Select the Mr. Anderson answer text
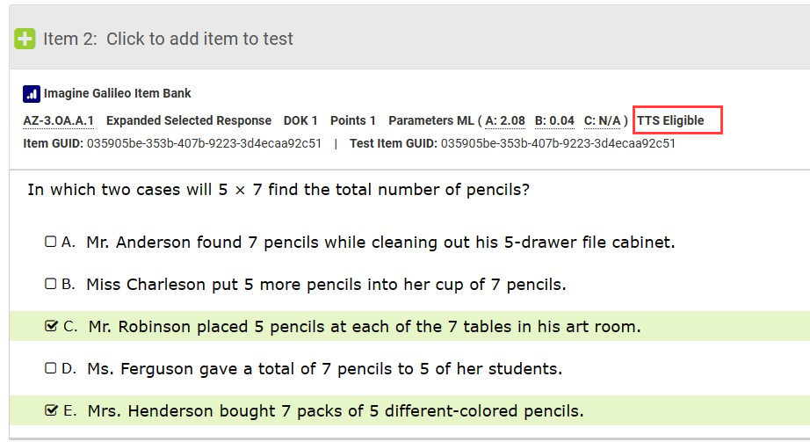 (x=380, y=242)
